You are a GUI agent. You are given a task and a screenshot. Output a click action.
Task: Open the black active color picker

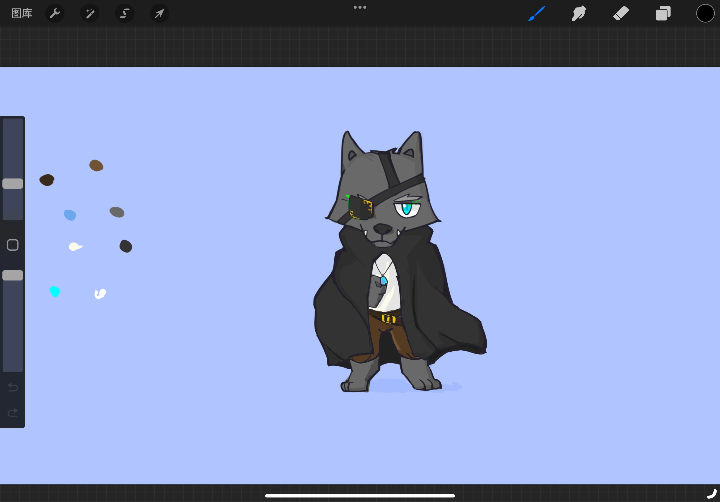705,14
